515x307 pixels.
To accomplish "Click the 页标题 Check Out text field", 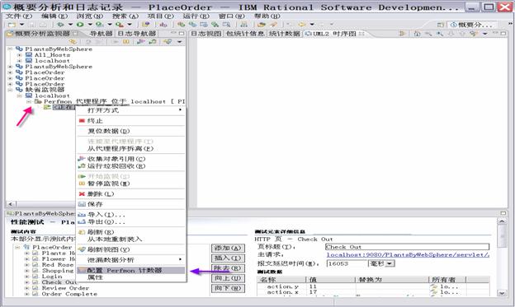I will click(x=407, y=247).
